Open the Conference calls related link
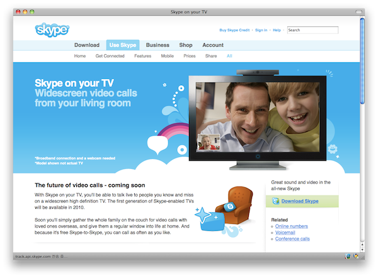Screen dimensions: 378x278 click(x=292, y=239)
